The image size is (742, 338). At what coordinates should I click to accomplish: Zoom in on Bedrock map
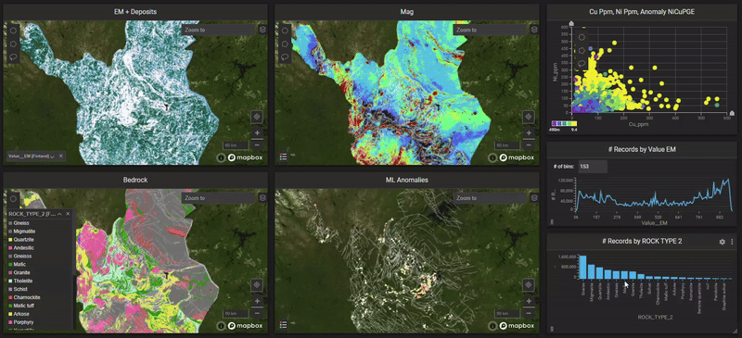258,301
